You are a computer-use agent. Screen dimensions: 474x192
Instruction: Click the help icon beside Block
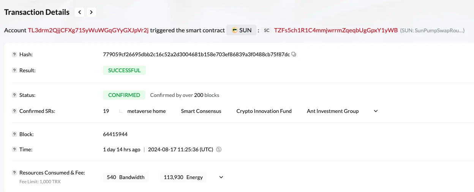[14, 134]
